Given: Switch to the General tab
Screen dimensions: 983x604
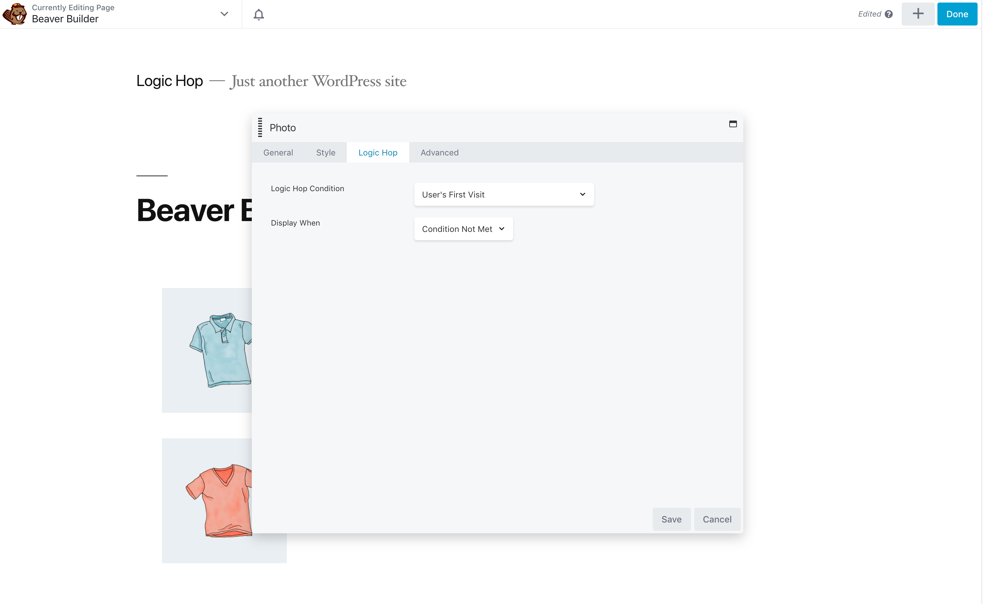Looking at the screenshot, I should pos(278,153).
